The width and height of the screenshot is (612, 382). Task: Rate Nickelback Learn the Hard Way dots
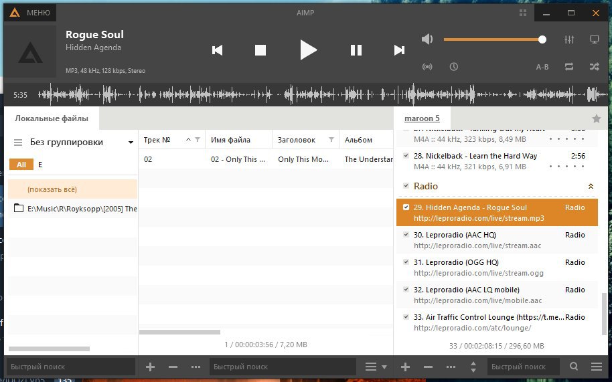(x=566, y=167)
